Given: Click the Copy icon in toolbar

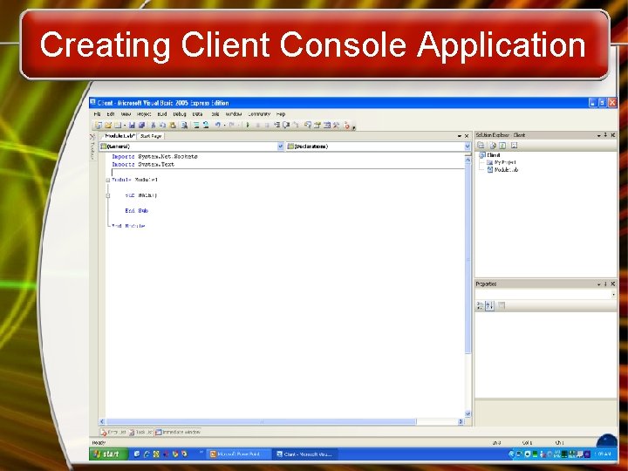Looking at the screenshot, I should point(162,126).
